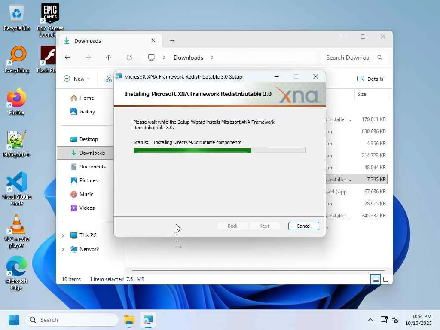Click the network tray icon
This screenshot has height=330, width=440.
pos(384,320)
